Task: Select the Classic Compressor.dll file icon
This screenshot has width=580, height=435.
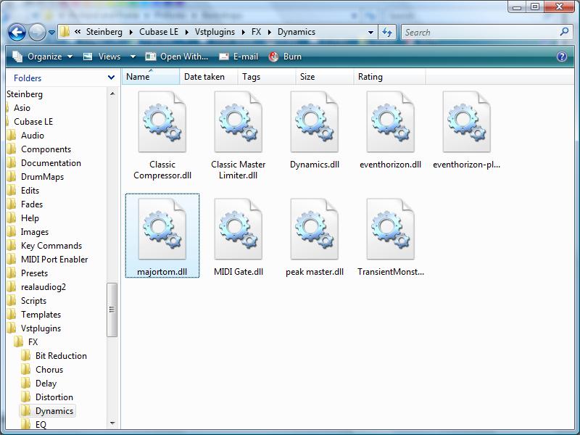Action: (162, 122)
